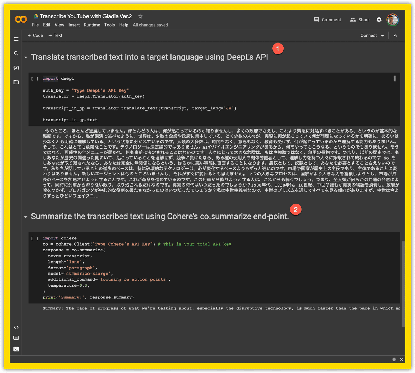
Task: Connect to a runtime
Action: coord(369,35)
